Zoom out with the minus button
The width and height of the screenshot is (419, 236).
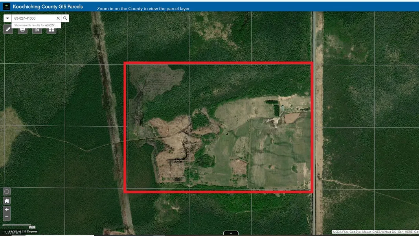tap(7, 217)
